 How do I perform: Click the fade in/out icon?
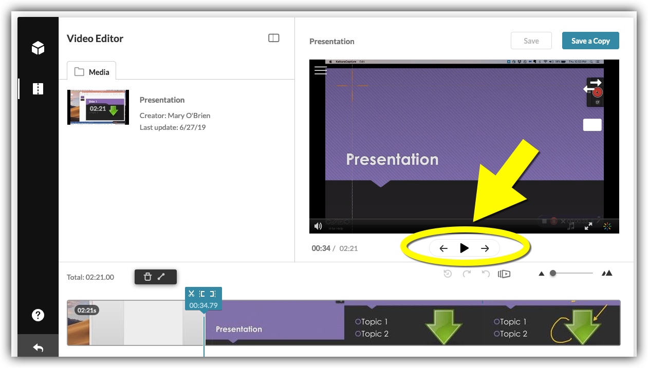pyautogui.click(x=161, y=277)
